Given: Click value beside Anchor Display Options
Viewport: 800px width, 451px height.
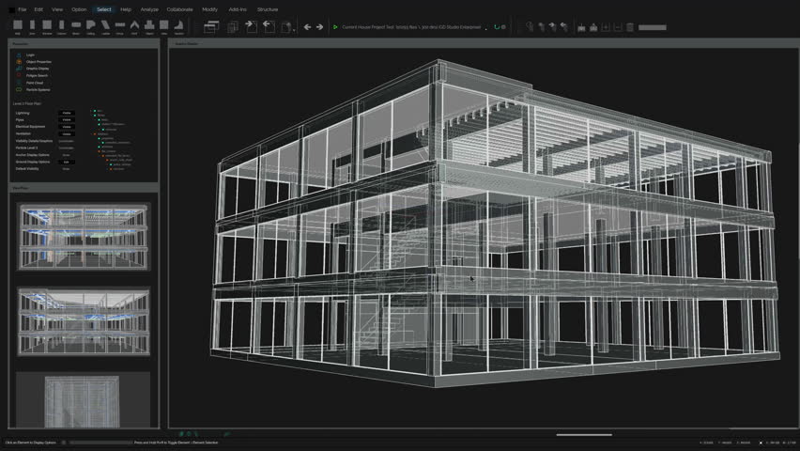Looking at the screenshot, I should [x=67, y=155].
